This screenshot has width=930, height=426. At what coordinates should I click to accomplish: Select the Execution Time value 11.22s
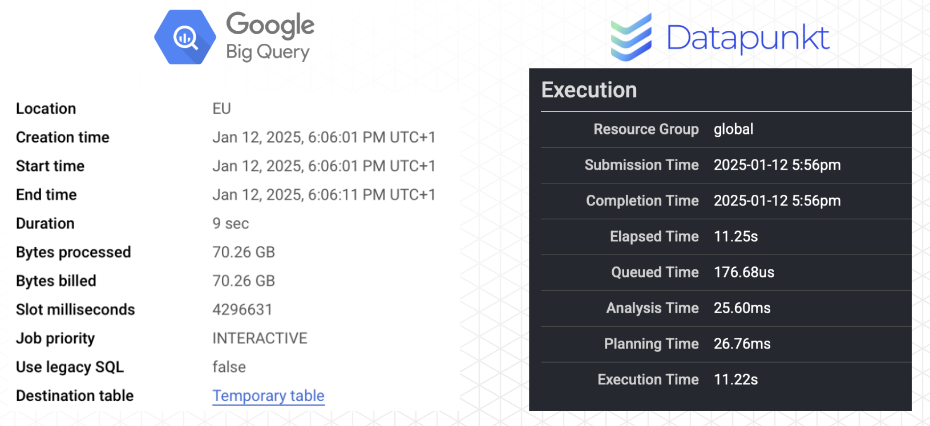coord(735,380)
